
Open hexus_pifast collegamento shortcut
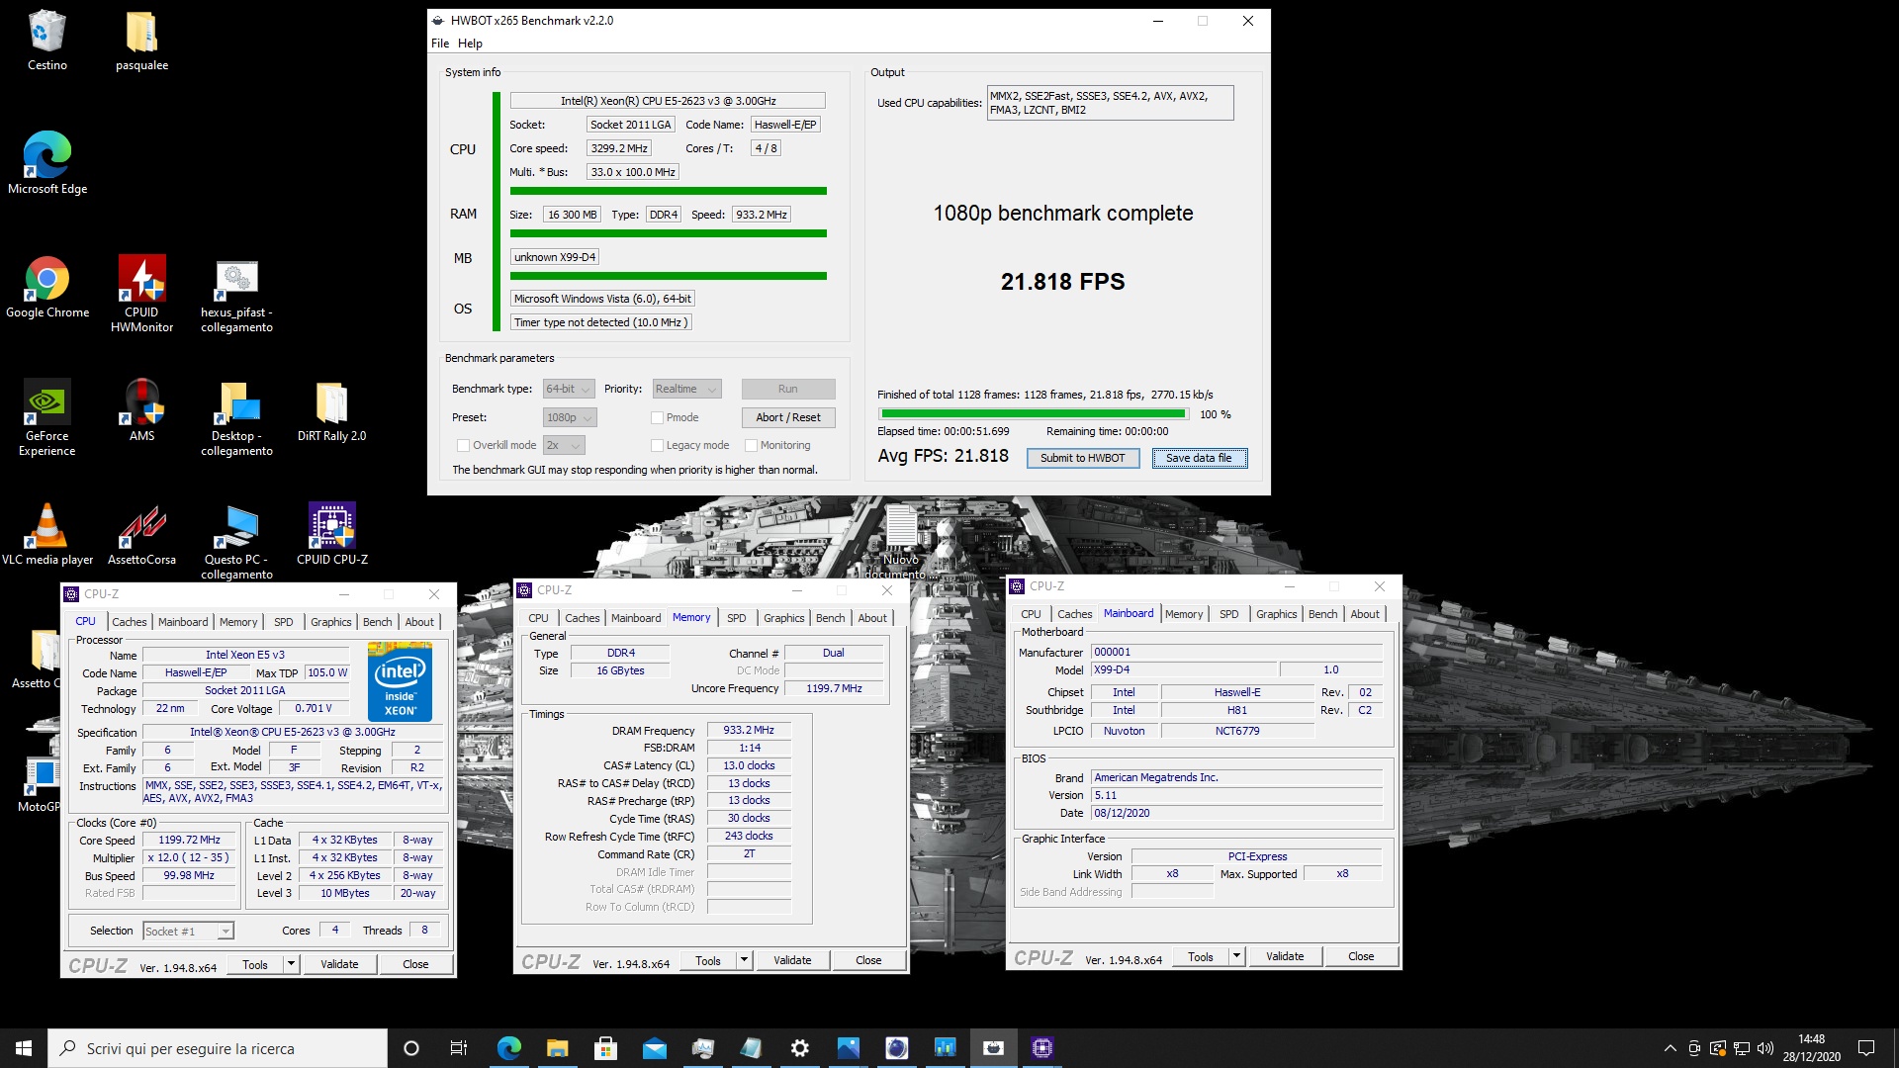tap(236, 294)
